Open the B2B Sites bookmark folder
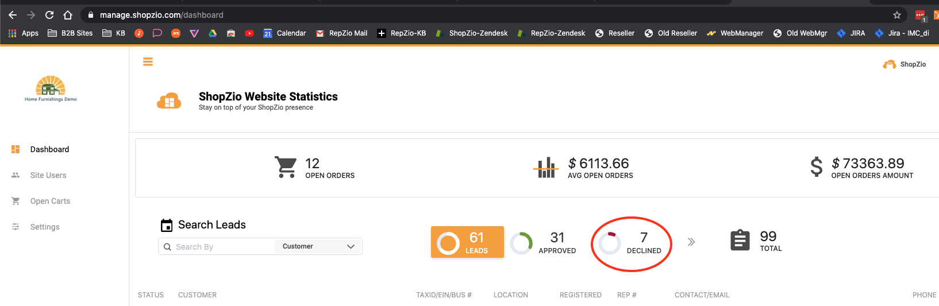Image resolution: width=939 pixels, height=306 pixels. click(70, 33)
